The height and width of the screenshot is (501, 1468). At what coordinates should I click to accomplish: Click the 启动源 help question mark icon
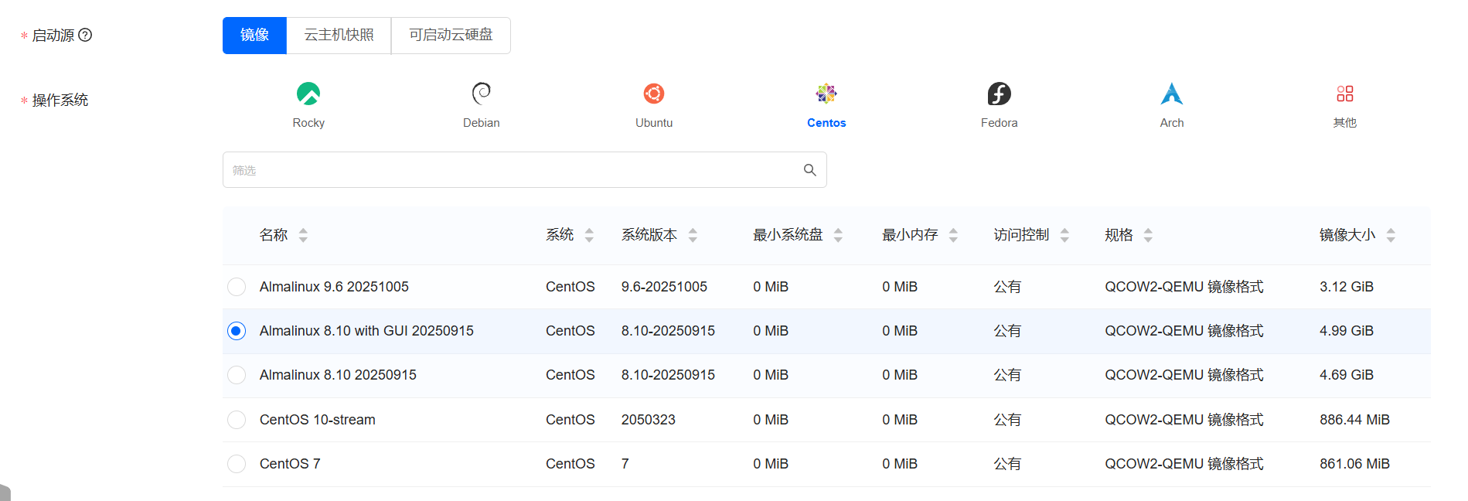(x=86, y=35)
